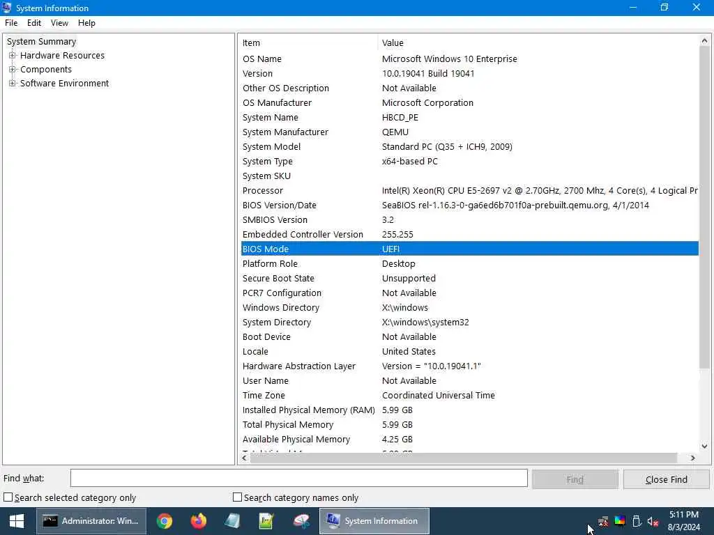The image size is (714, 535).
Task: Click the vertical scrollbar thumb
Action: pyautogui.click(x=704, y=207)
